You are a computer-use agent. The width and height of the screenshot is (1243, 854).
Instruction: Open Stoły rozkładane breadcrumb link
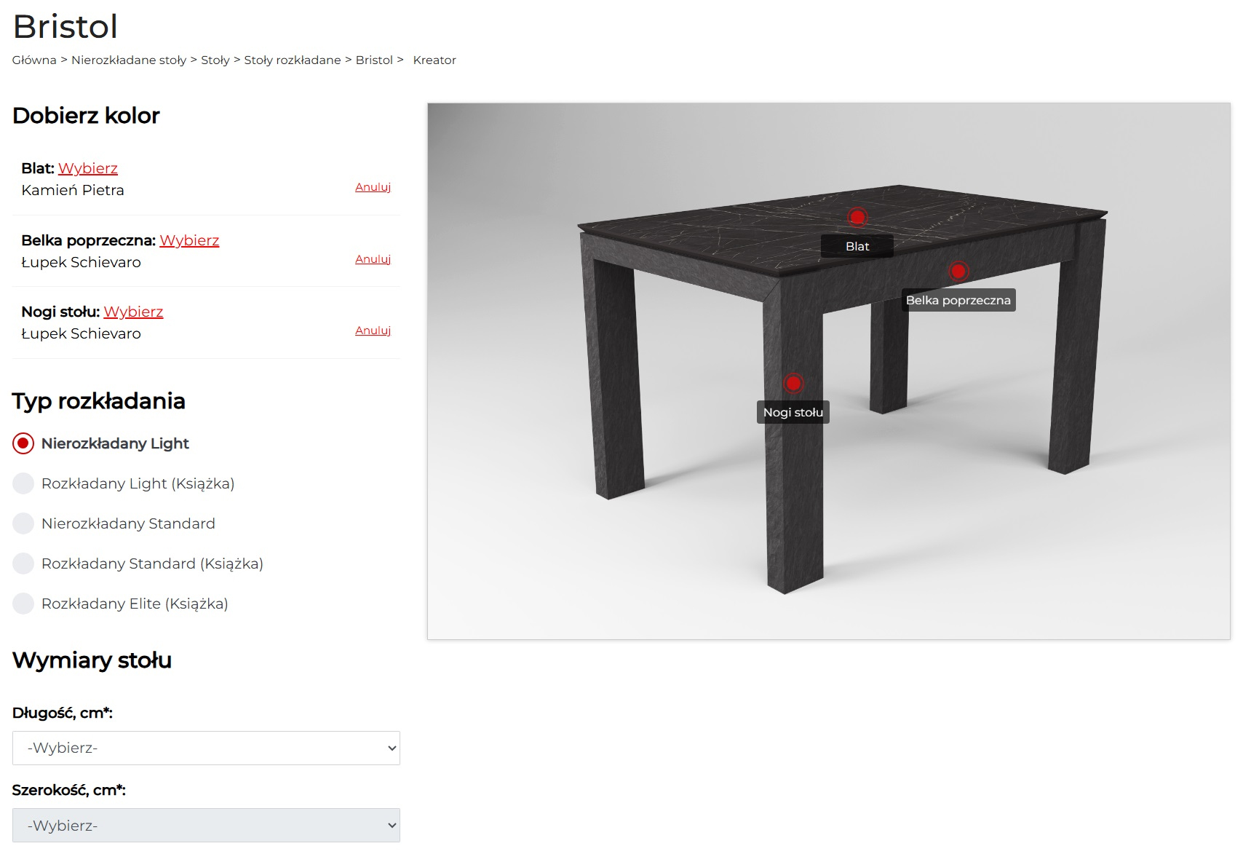point(293,60)
